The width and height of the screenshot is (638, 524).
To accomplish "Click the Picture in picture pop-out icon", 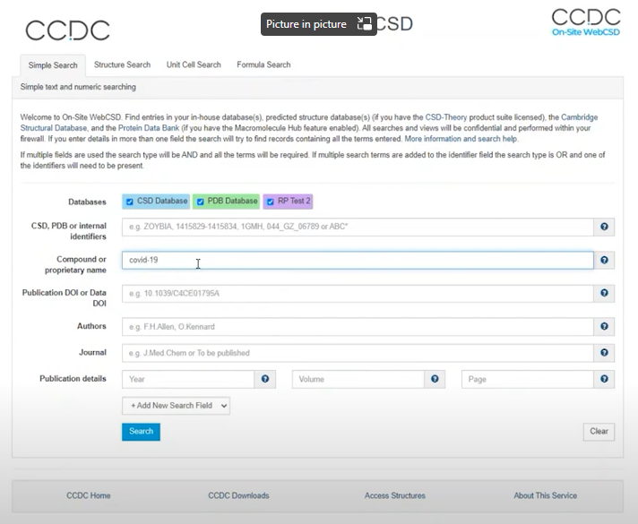I will [365, 24].
